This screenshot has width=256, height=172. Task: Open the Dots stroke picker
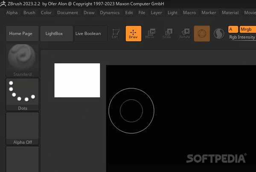point(22,94)
